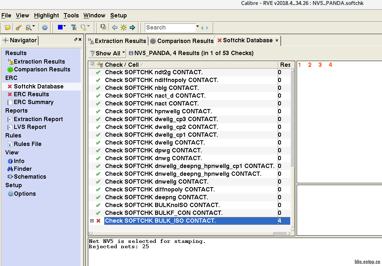The image size is (382, 266).
Task: Select Check SOFTCHK BULKF_CON CONTACT row
Action: [190, 213]
